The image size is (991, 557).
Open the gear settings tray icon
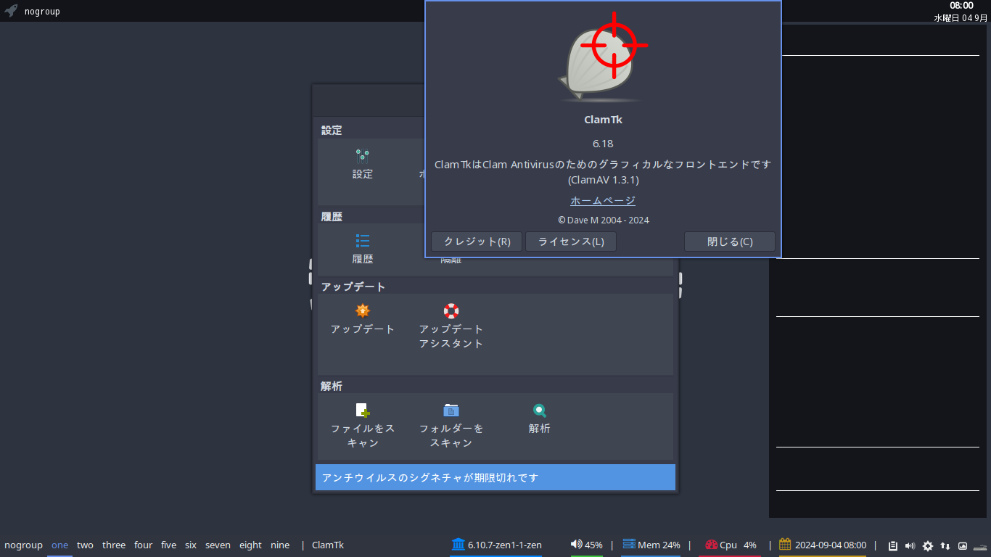pyautogui.click(x=928, y=545)
